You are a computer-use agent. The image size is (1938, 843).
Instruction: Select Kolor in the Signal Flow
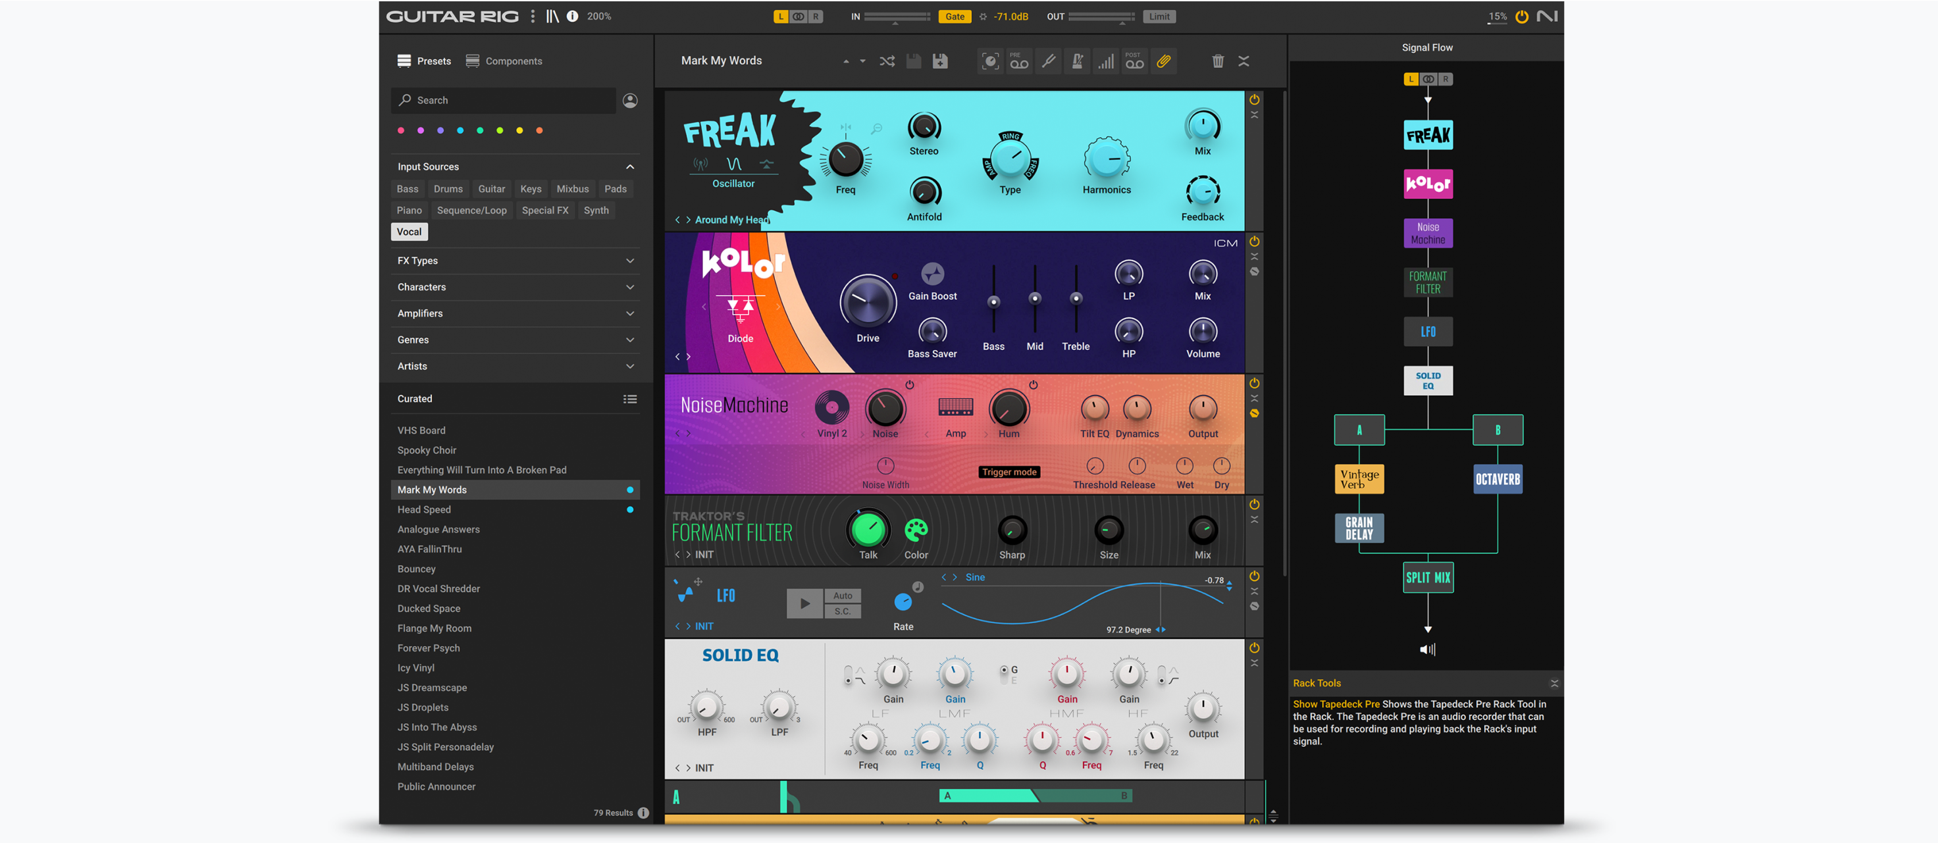(x=1427, y=184)
